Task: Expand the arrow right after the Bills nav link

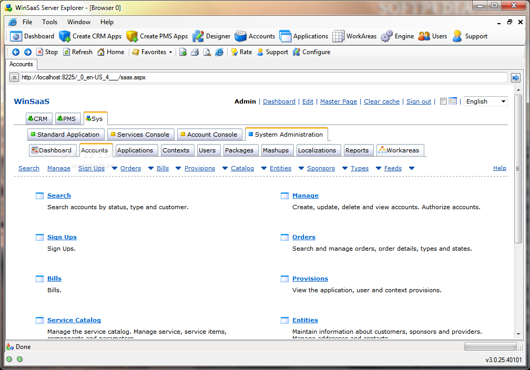Action: [178, 168]
